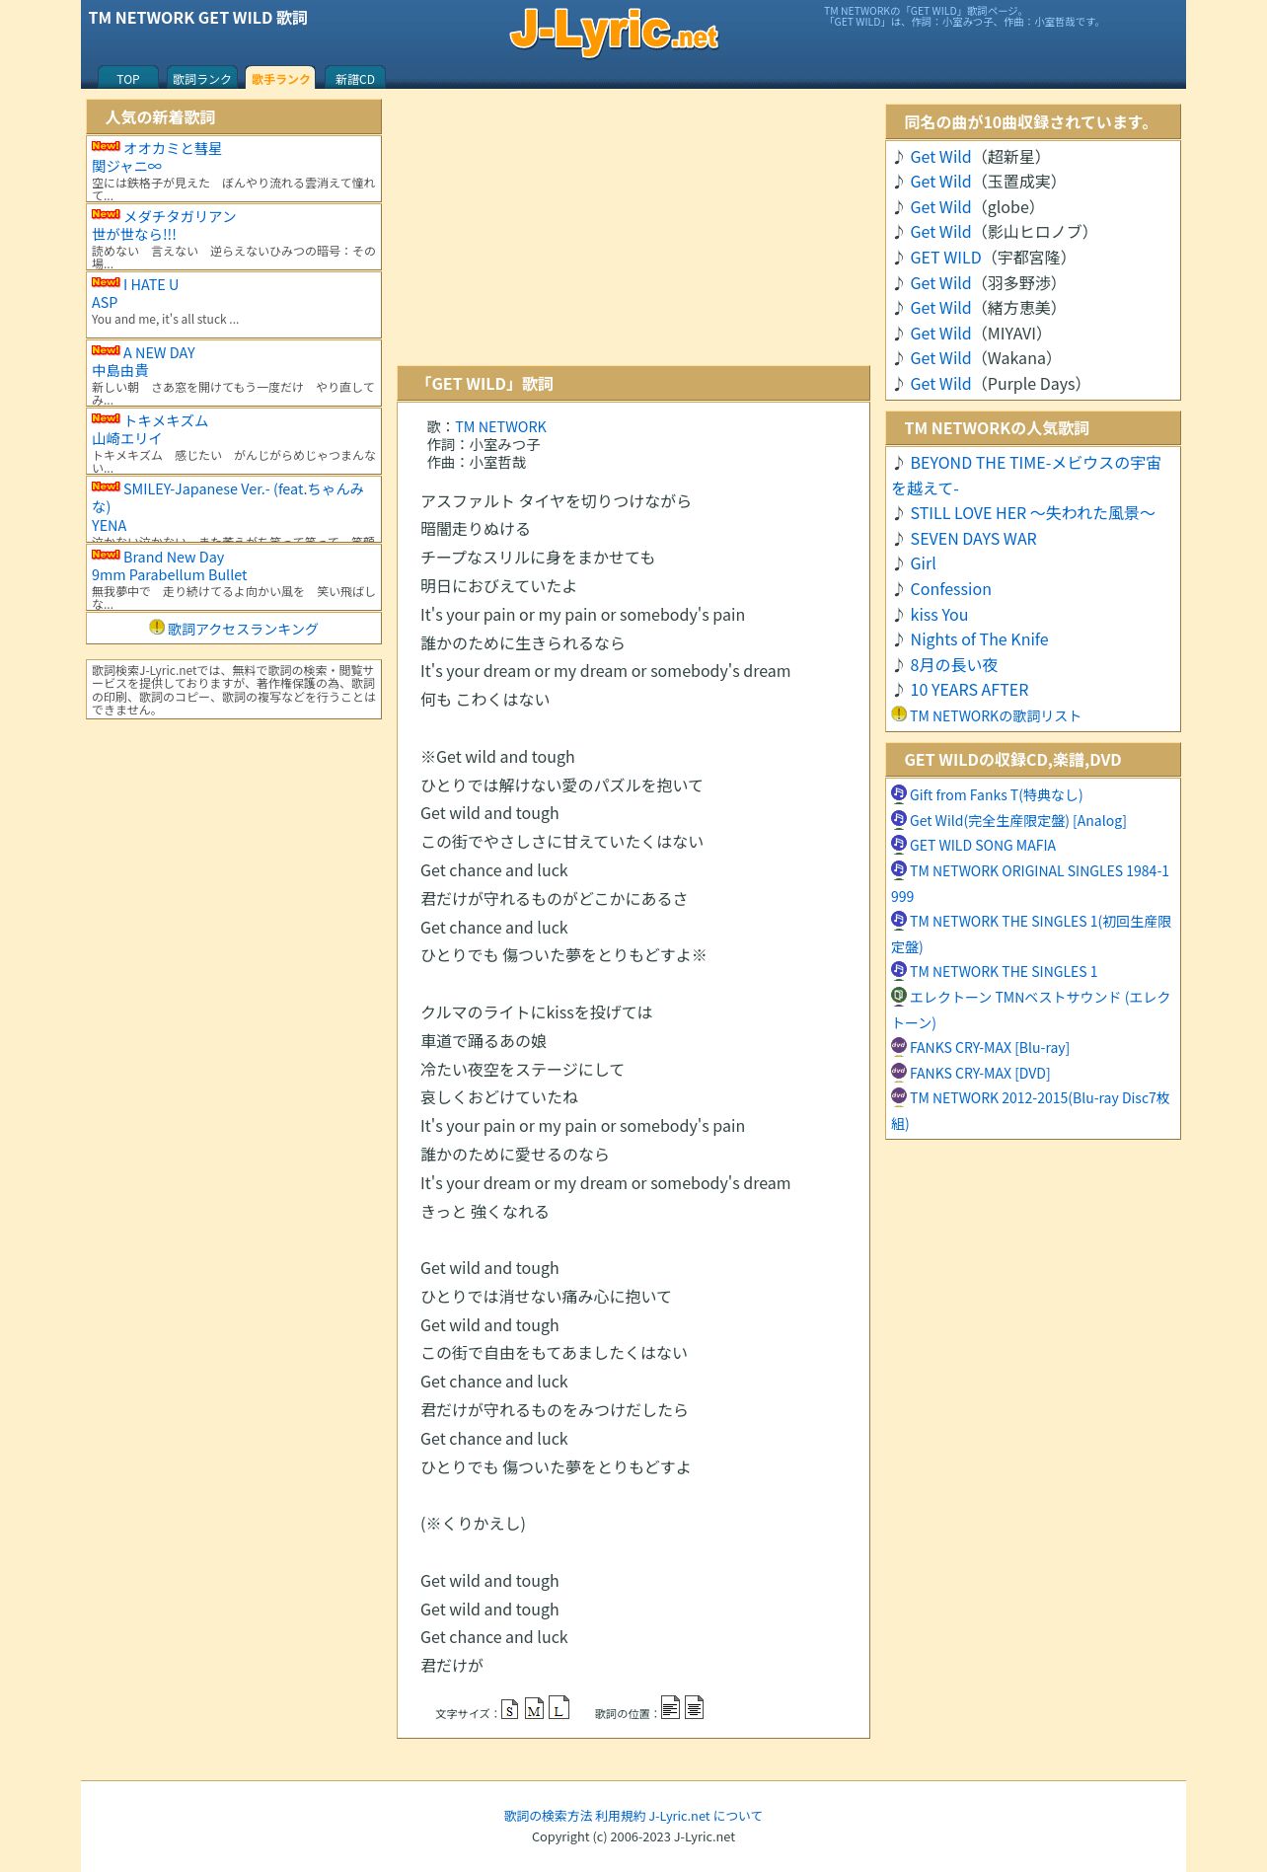
Task: Click music note beside Get Wild (globe)
Action: pyautogui.click(x=899, y=207)
